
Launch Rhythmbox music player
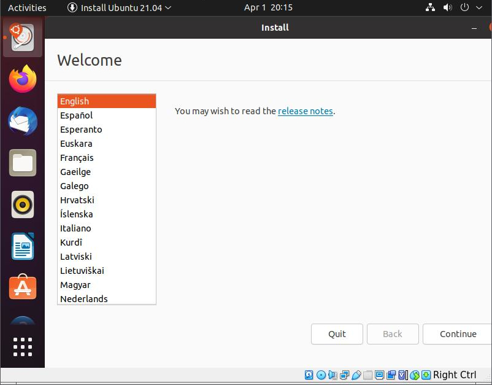click(x=23, y=204)
